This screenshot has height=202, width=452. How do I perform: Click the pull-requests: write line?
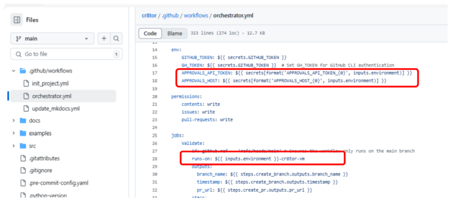(207, 120)
